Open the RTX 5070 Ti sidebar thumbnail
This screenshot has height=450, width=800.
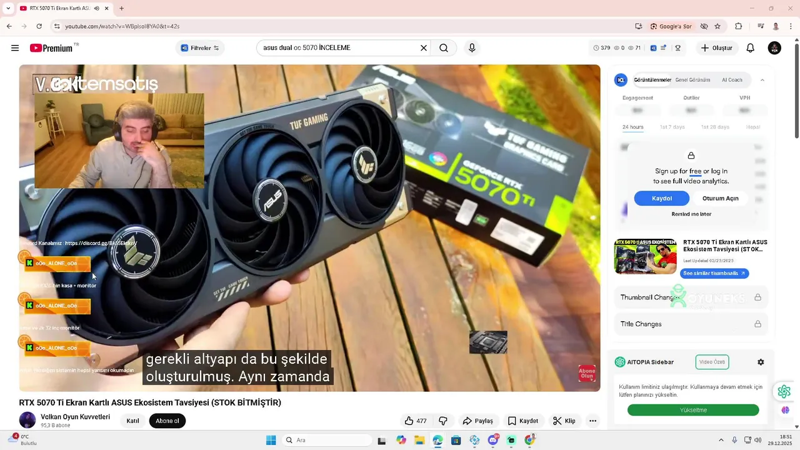click(646, 256)
